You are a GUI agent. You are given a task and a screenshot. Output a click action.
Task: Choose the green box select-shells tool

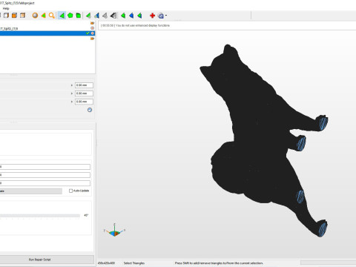[79, 16]
